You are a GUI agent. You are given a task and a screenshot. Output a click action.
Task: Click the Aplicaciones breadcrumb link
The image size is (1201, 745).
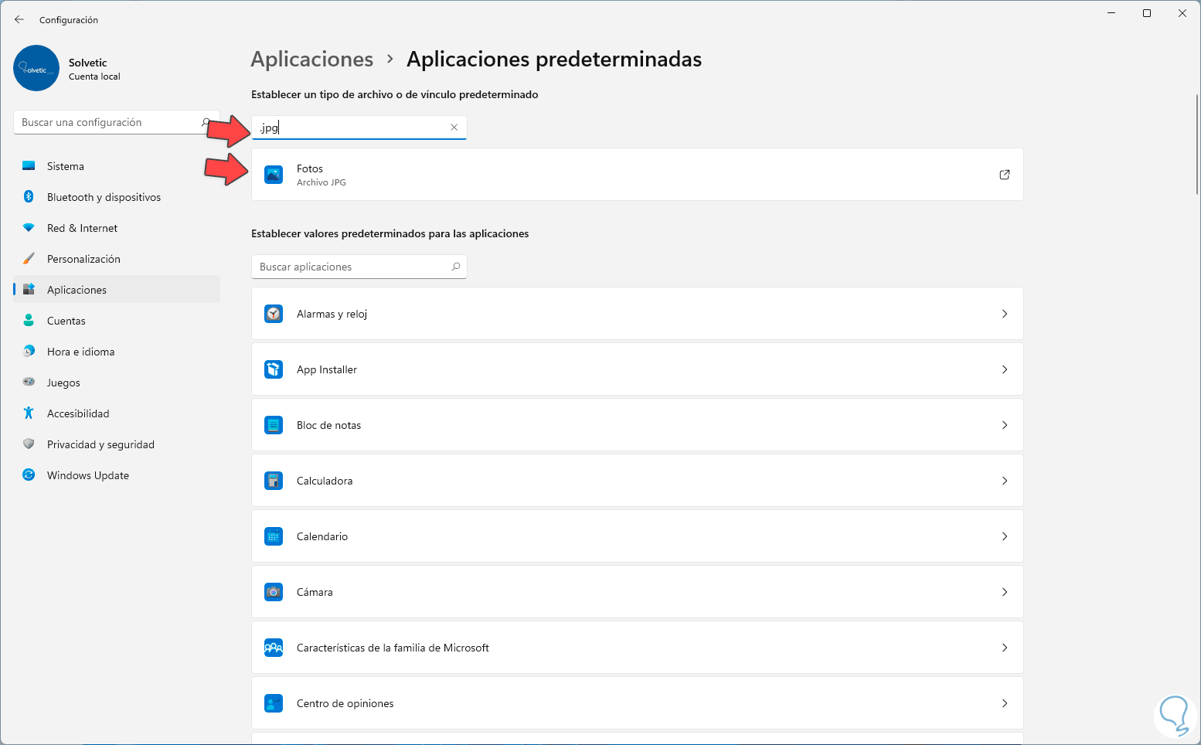click(x=312, y=60)
